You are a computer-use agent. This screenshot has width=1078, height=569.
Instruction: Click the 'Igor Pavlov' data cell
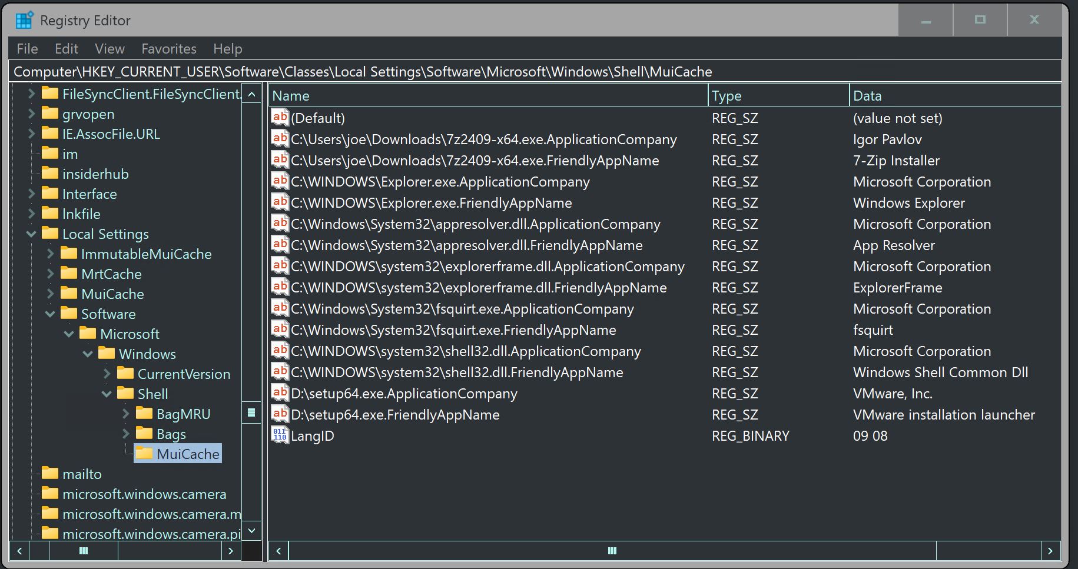pyautogui.click(x=887, y=139)
